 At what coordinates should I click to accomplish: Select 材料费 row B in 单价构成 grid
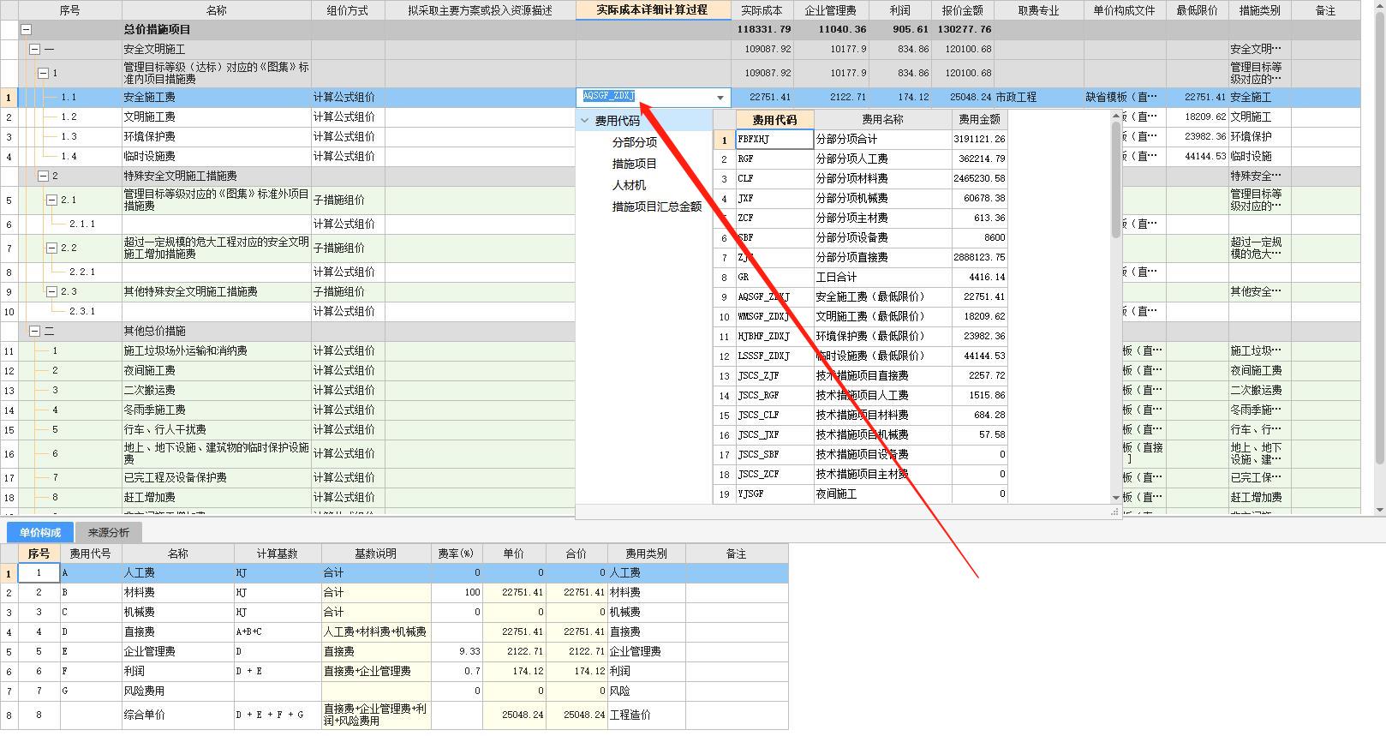pyautogui.click(x=394, y=592)
